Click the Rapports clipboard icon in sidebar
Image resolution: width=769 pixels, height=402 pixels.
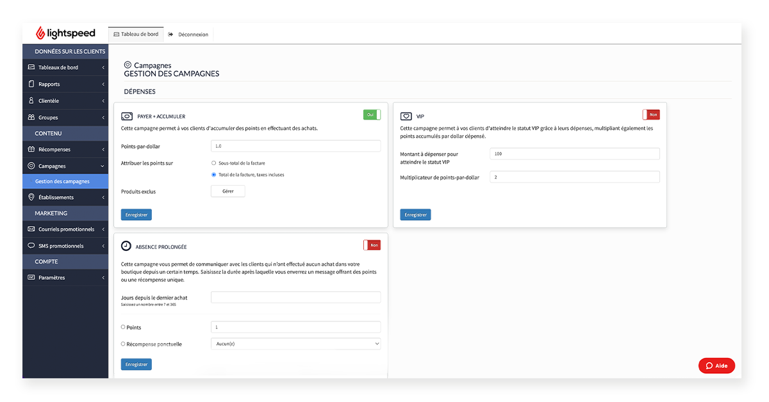pyautogui.click(x=31, y=84)
